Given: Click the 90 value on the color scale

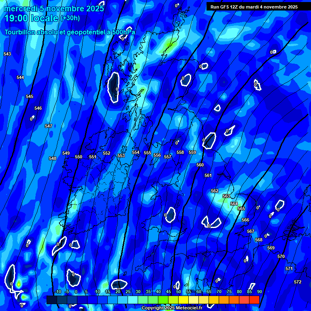Looking at the screenshot, I should pyautogui.click(x=259, y=292).
